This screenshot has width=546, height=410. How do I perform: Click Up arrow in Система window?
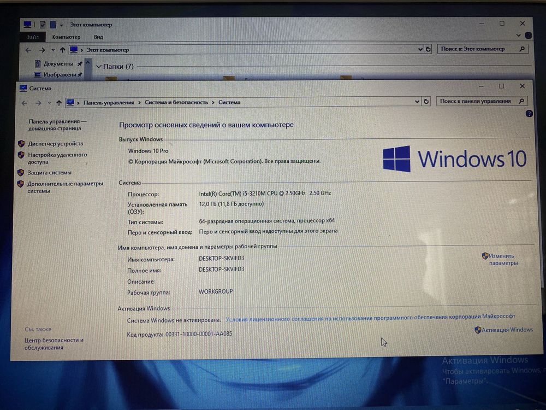point(58,103)
